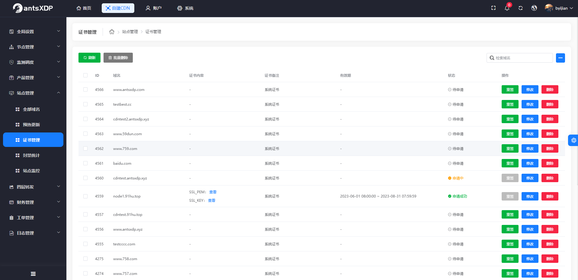Expand the 工单管理 menu chevron

(59, 217)
